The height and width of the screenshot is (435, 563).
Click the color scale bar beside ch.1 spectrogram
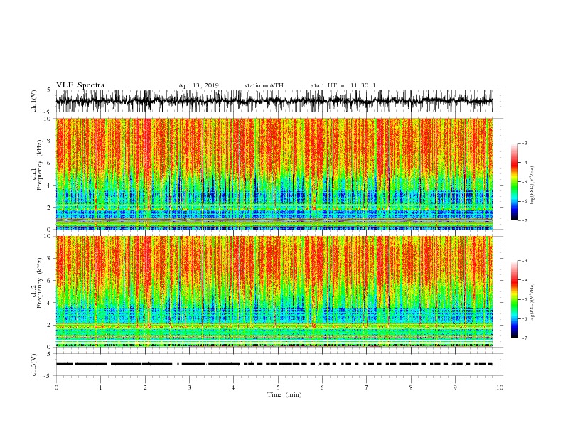click(x=515, y=182)
